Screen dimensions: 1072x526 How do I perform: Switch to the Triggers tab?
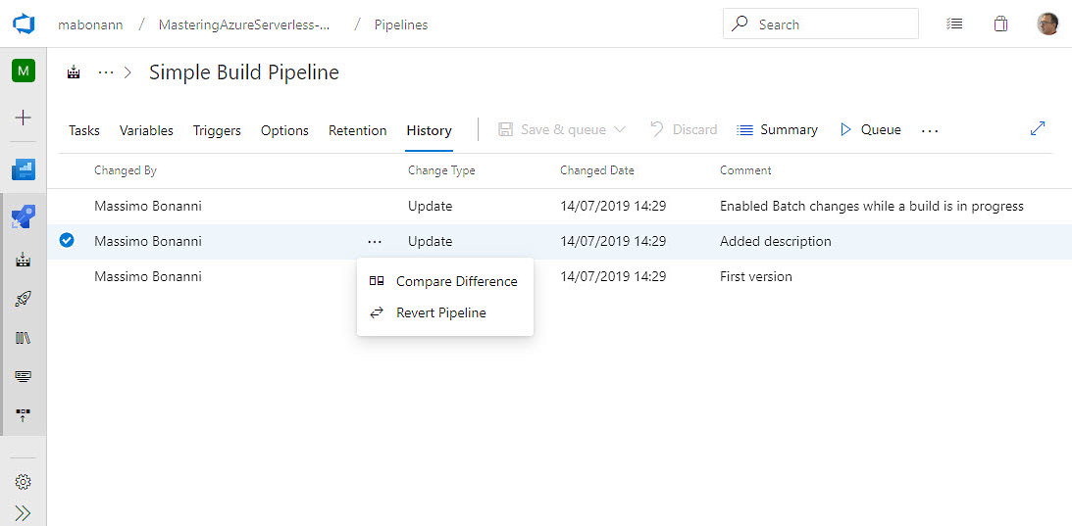(217, 130)
